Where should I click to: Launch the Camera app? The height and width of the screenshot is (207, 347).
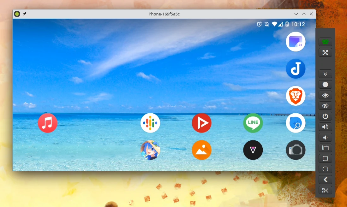296,150
